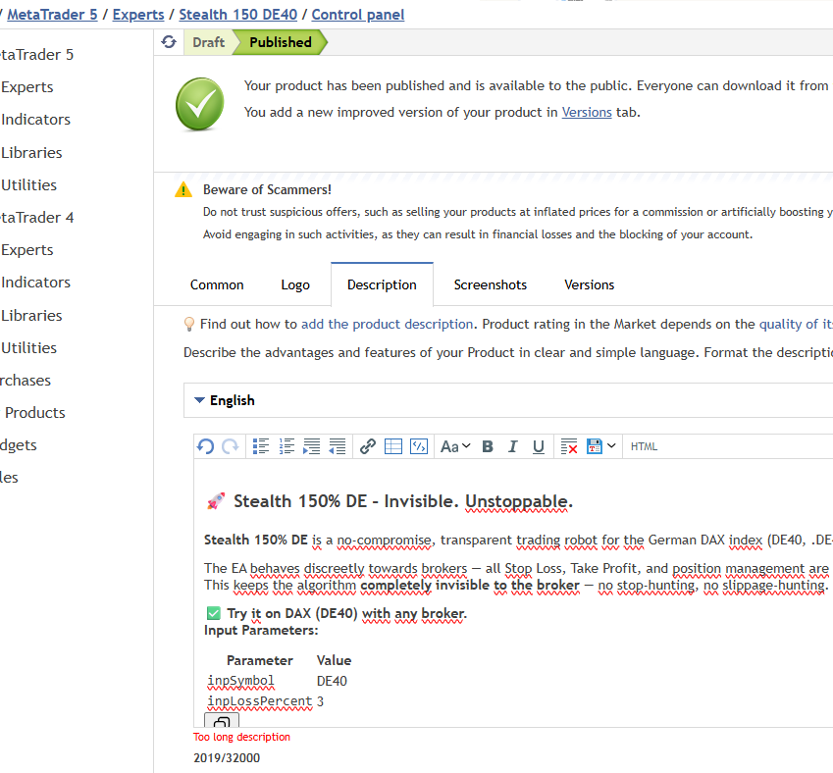Toggle italic formatting
The image size is (833, 773).
click(513, 446)
